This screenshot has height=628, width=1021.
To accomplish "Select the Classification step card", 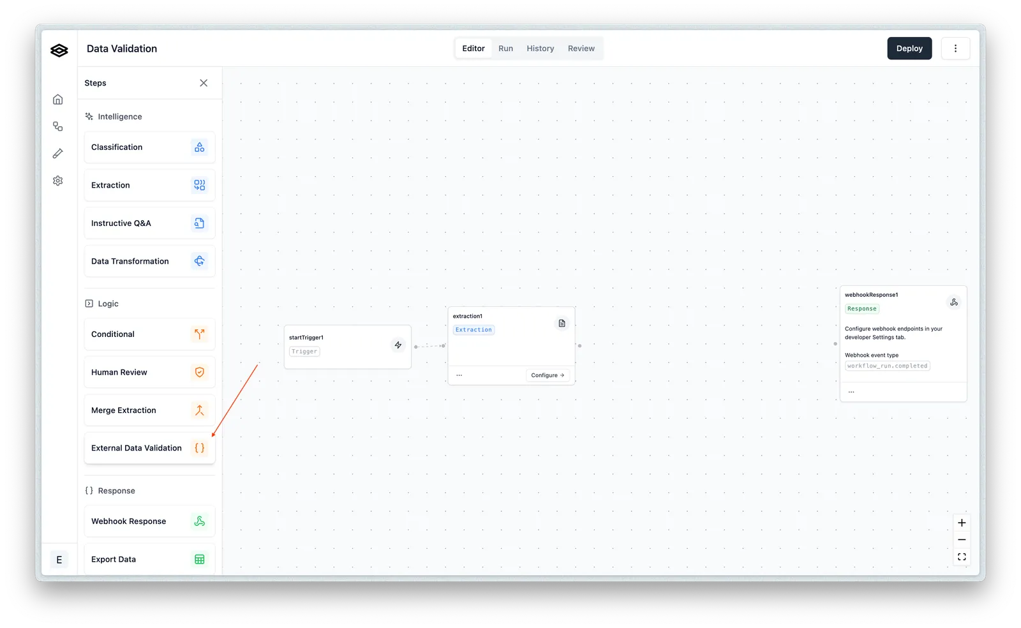I will [149, 147].
